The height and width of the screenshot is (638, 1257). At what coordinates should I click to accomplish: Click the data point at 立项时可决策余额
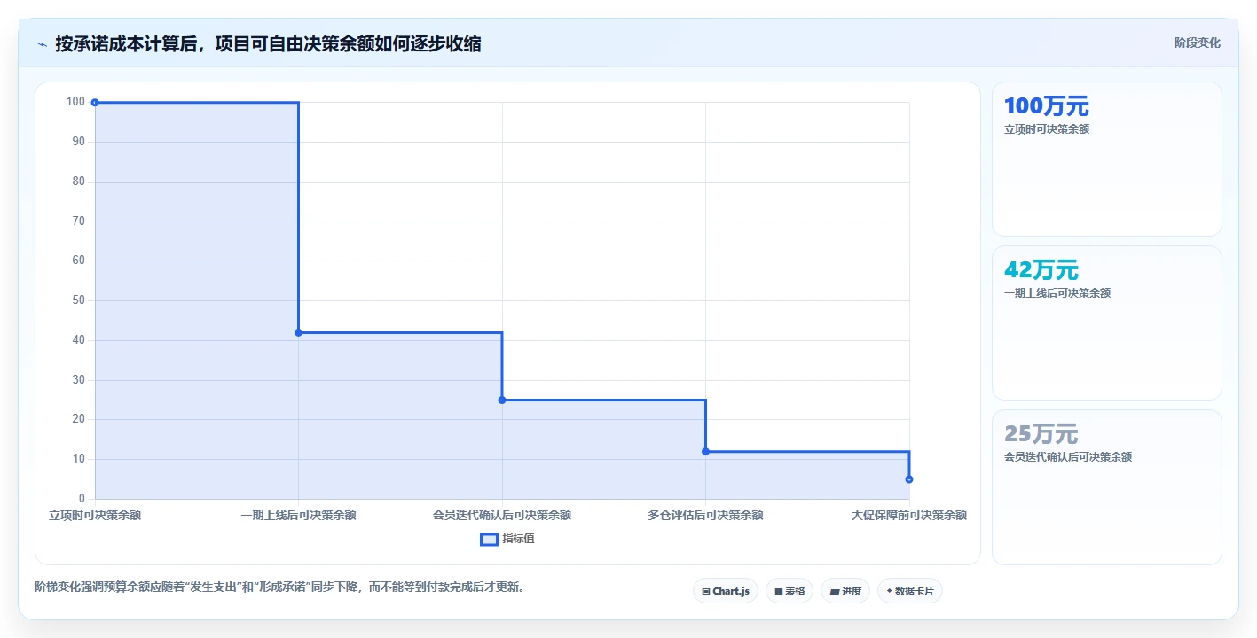[95, 103]
